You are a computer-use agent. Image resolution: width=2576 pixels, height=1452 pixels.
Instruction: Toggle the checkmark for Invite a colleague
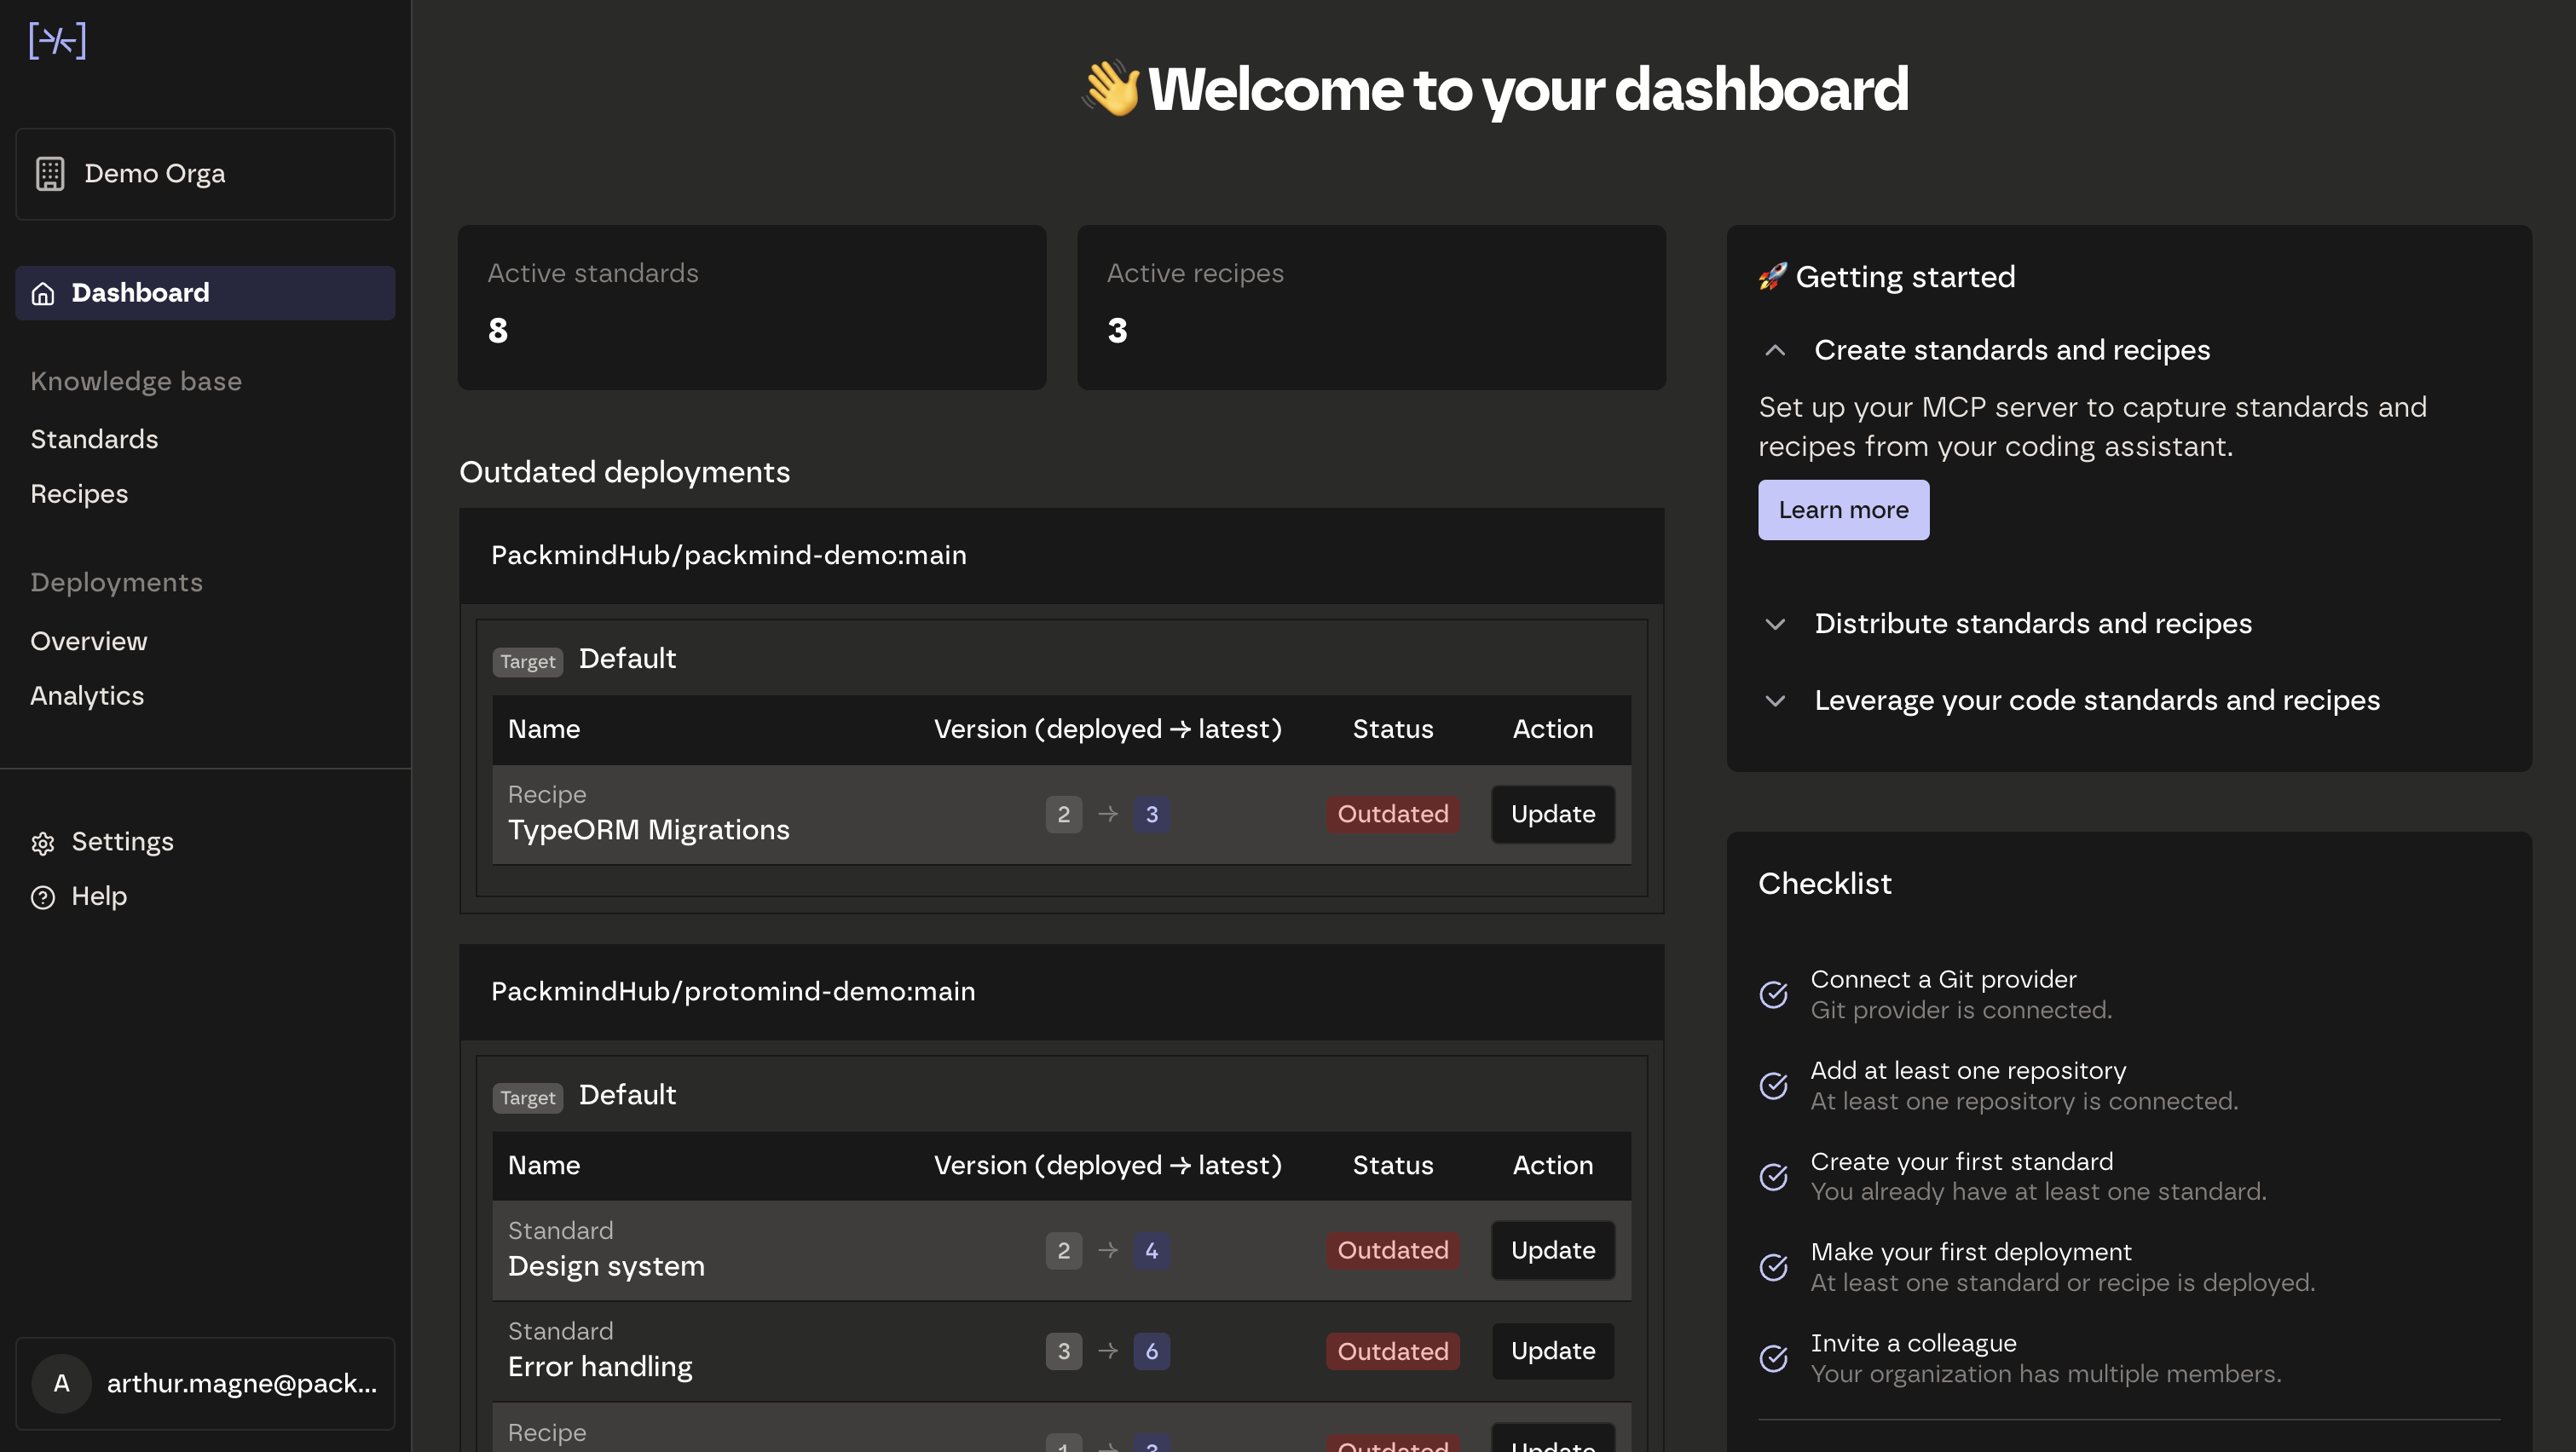point(1773,1358)
